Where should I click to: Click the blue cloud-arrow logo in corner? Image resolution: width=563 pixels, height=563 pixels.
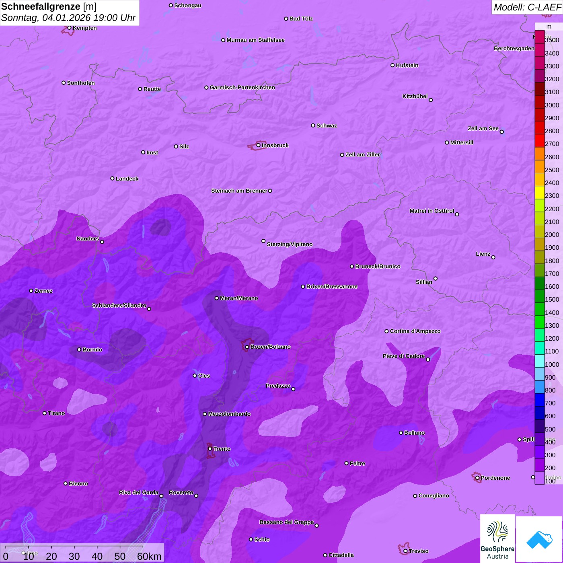tap(539, 539)
